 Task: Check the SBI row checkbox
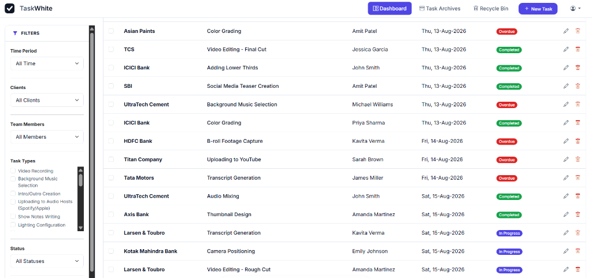pyautogui.click(x=111, y=86)
